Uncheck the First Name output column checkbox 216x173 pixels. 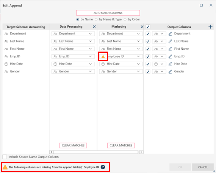coord(148,49)
